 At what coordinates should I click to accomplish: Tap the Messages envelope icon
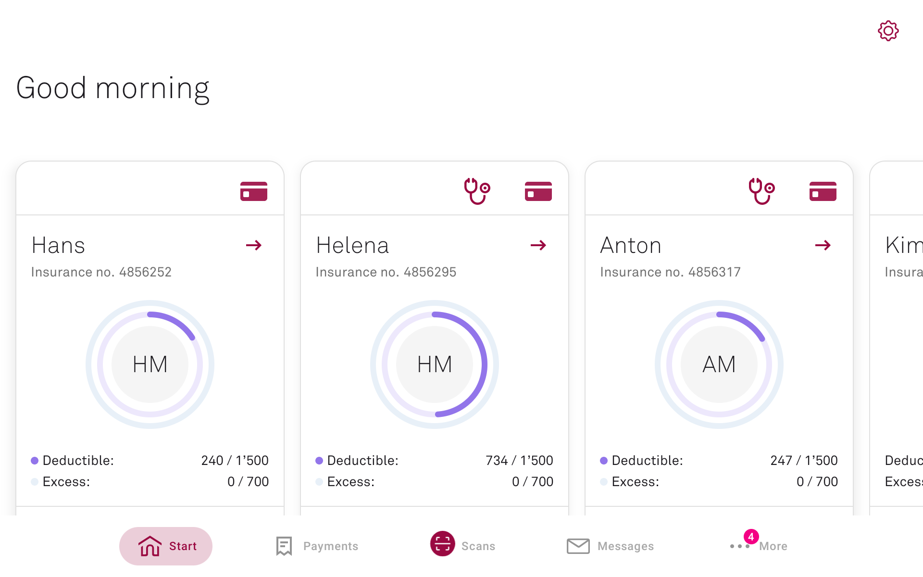(x=578, y=546)
